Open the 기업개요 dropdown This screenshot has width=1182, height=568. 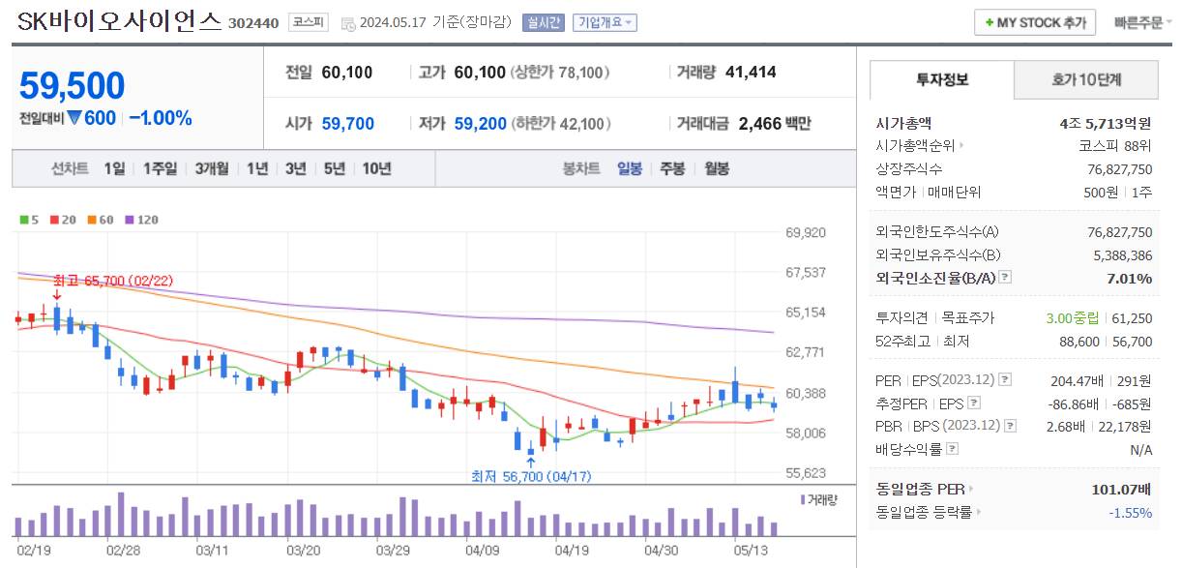pos(606,22)
